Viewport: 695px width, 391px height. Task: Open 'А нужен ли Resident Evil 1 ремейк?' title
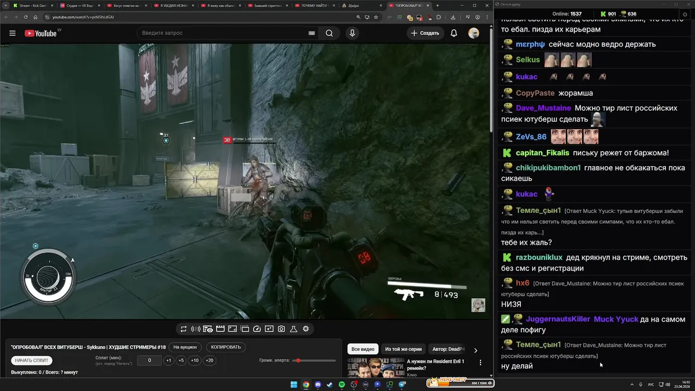(x=435, y=364)
